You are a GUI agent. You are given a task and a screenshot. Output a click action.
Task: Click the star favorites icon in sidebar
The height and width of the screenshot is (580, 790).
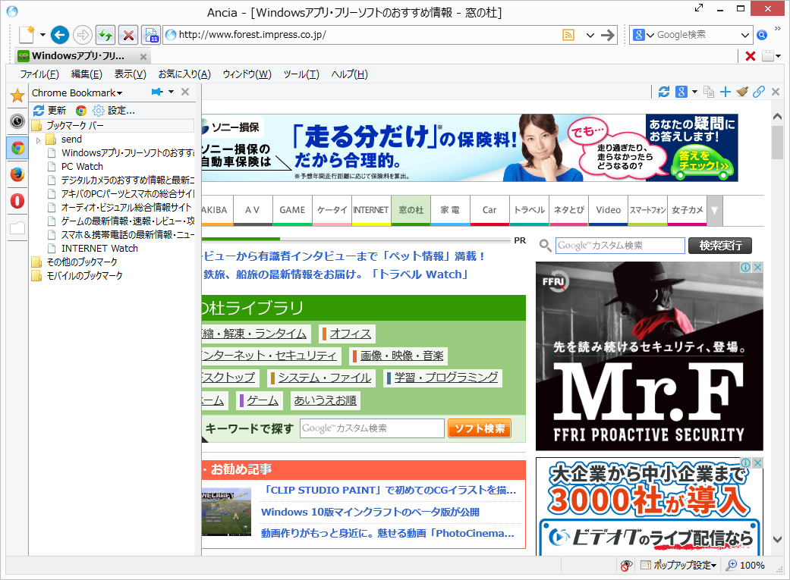click(x=17, y=96)
